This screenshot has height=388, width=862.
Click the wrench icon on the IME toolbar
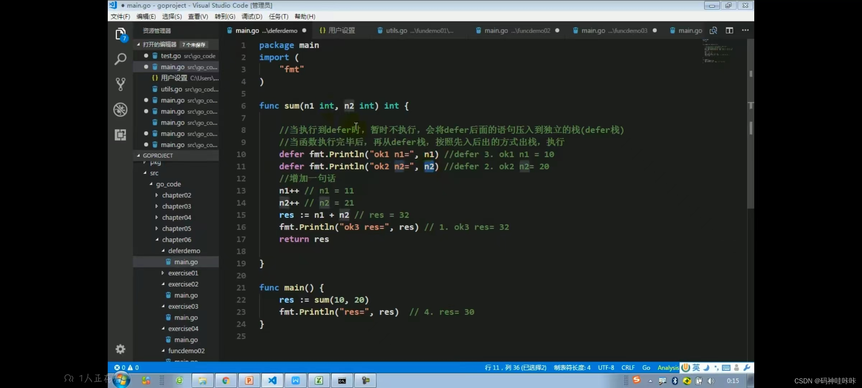point(747,368)
